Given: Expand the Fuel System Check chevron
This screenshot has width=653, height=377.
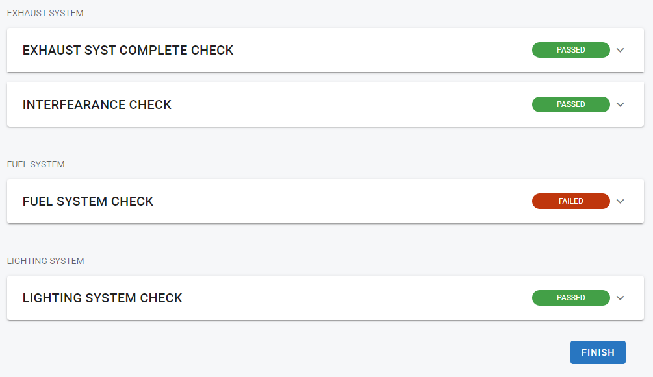Looking at the screenshot, I should 620,201.
